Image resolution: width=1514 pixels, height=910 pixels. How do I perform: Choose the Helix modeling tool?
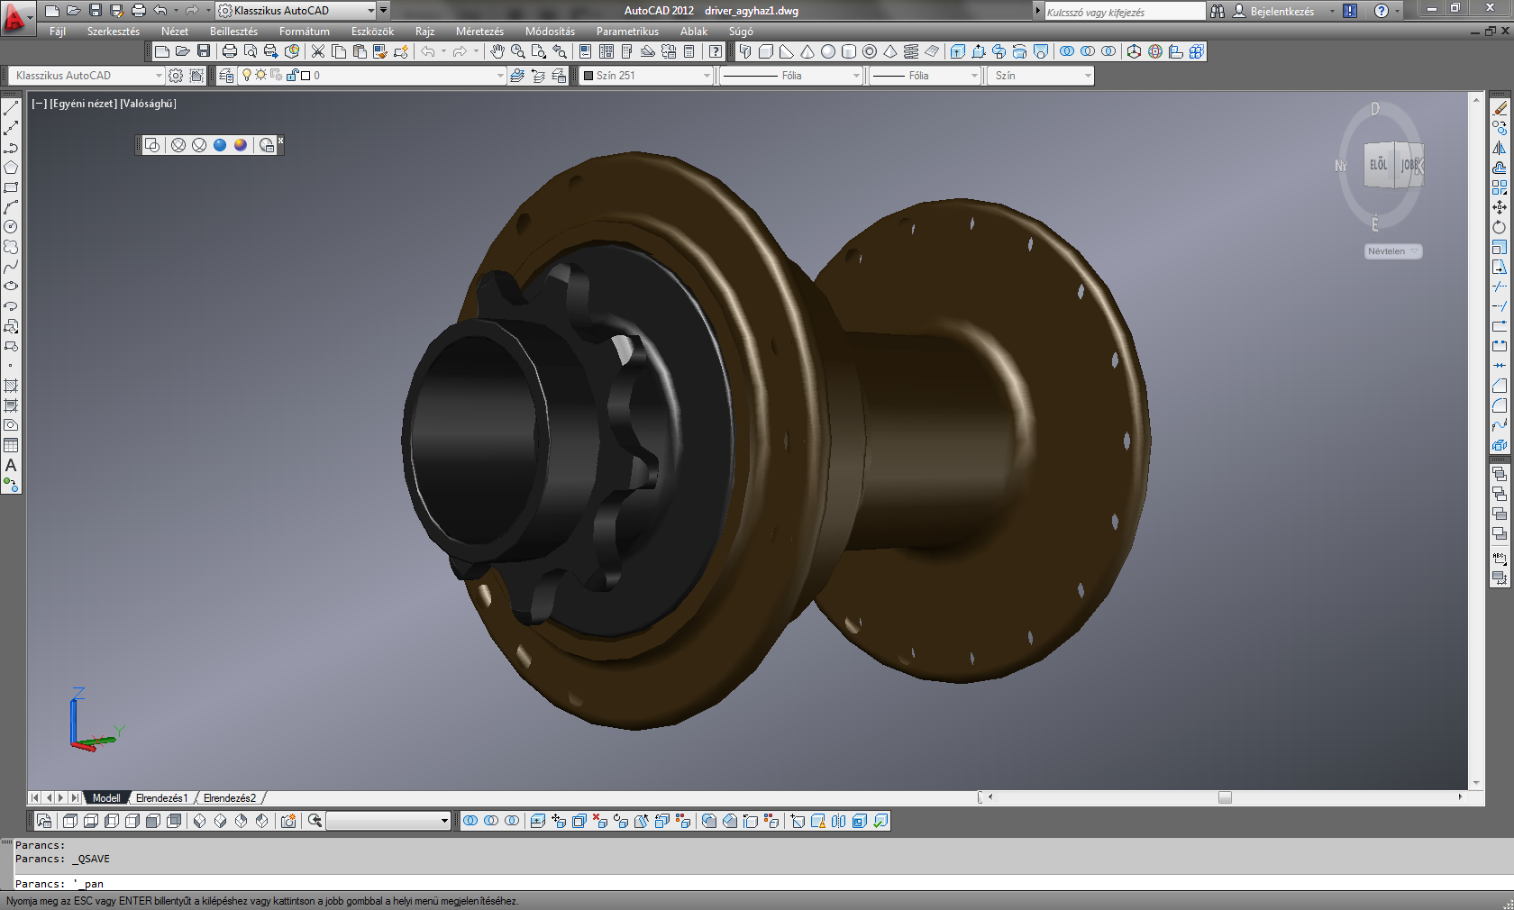[911, 51]
